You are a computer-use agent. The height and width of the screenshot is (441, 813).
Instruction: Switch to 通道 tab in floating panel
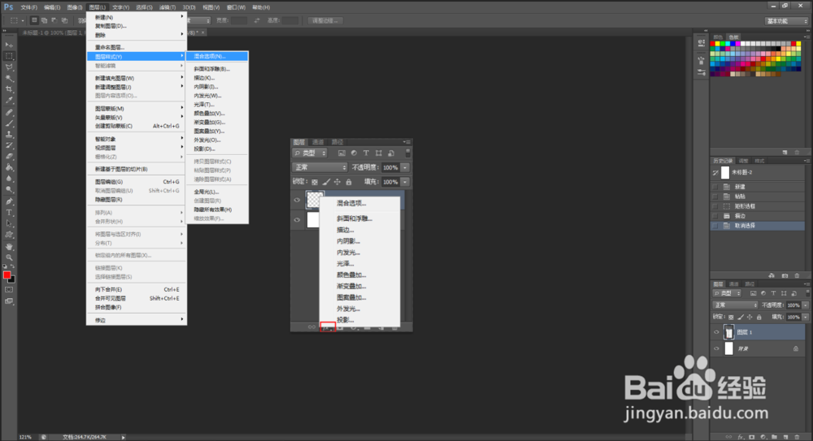point(318,142)
